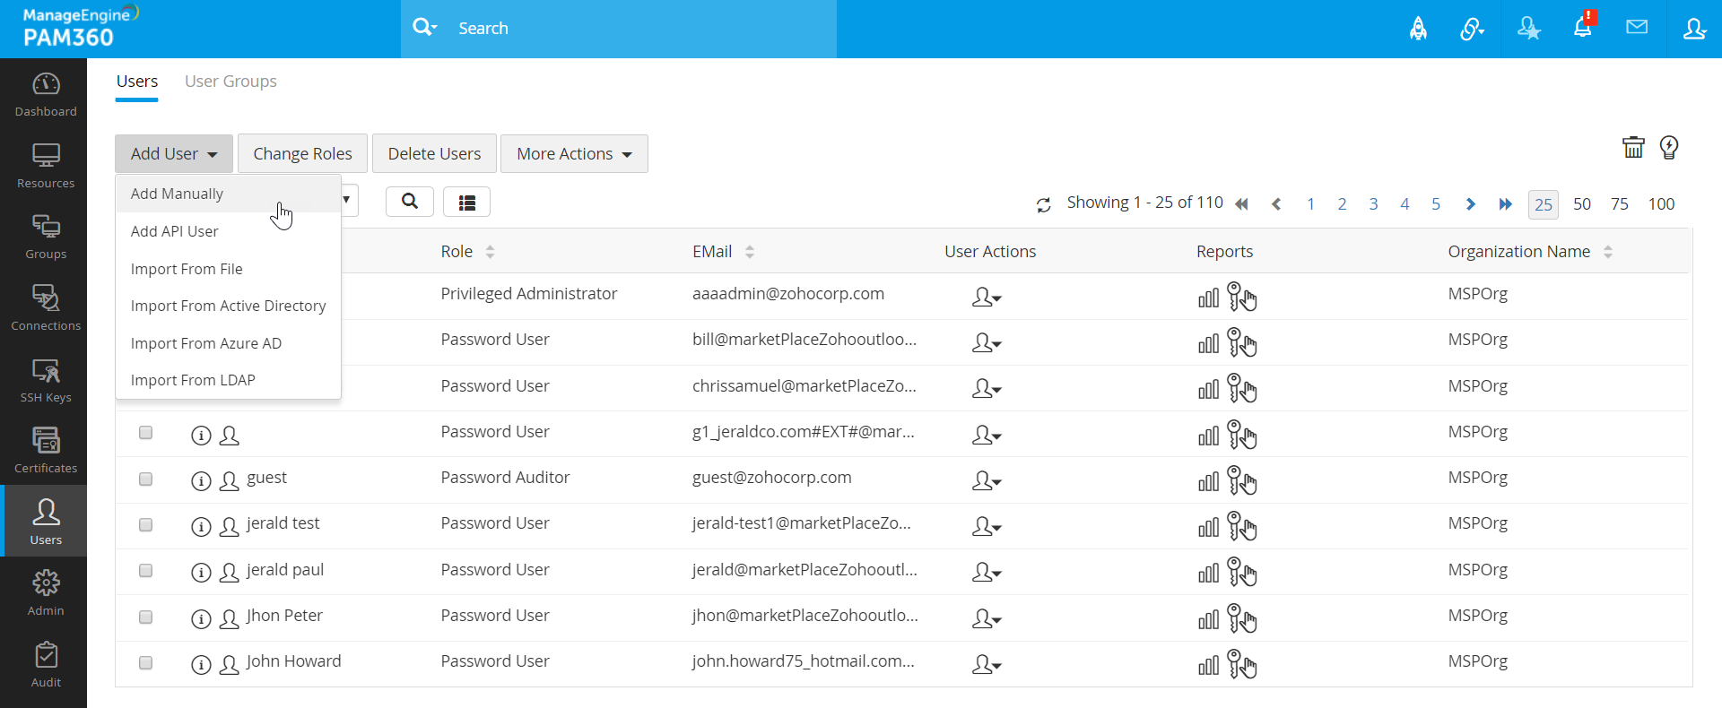Viewport: 1722px width, 708px height.
Task: Click the Add User dropdown button
Action: click(x=174, y=154)
